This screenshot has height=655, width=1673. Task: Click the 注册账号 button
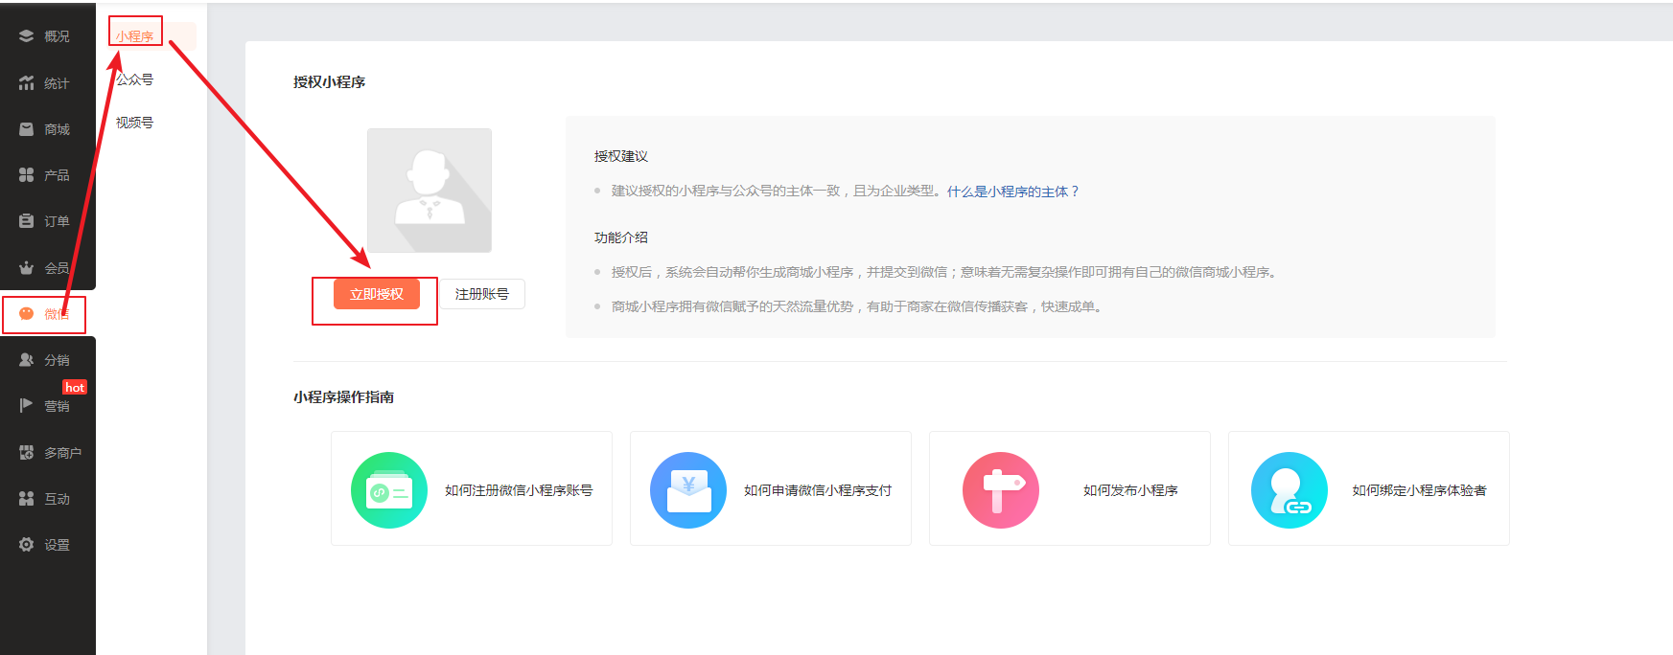click(x=482, y=294)
